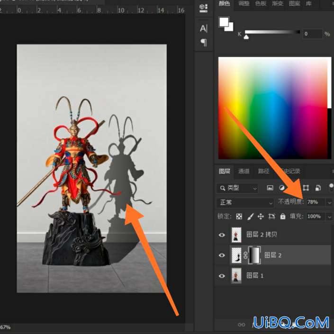Switch to the 路径 tab
334x334 pixels.
click(263, 171)
